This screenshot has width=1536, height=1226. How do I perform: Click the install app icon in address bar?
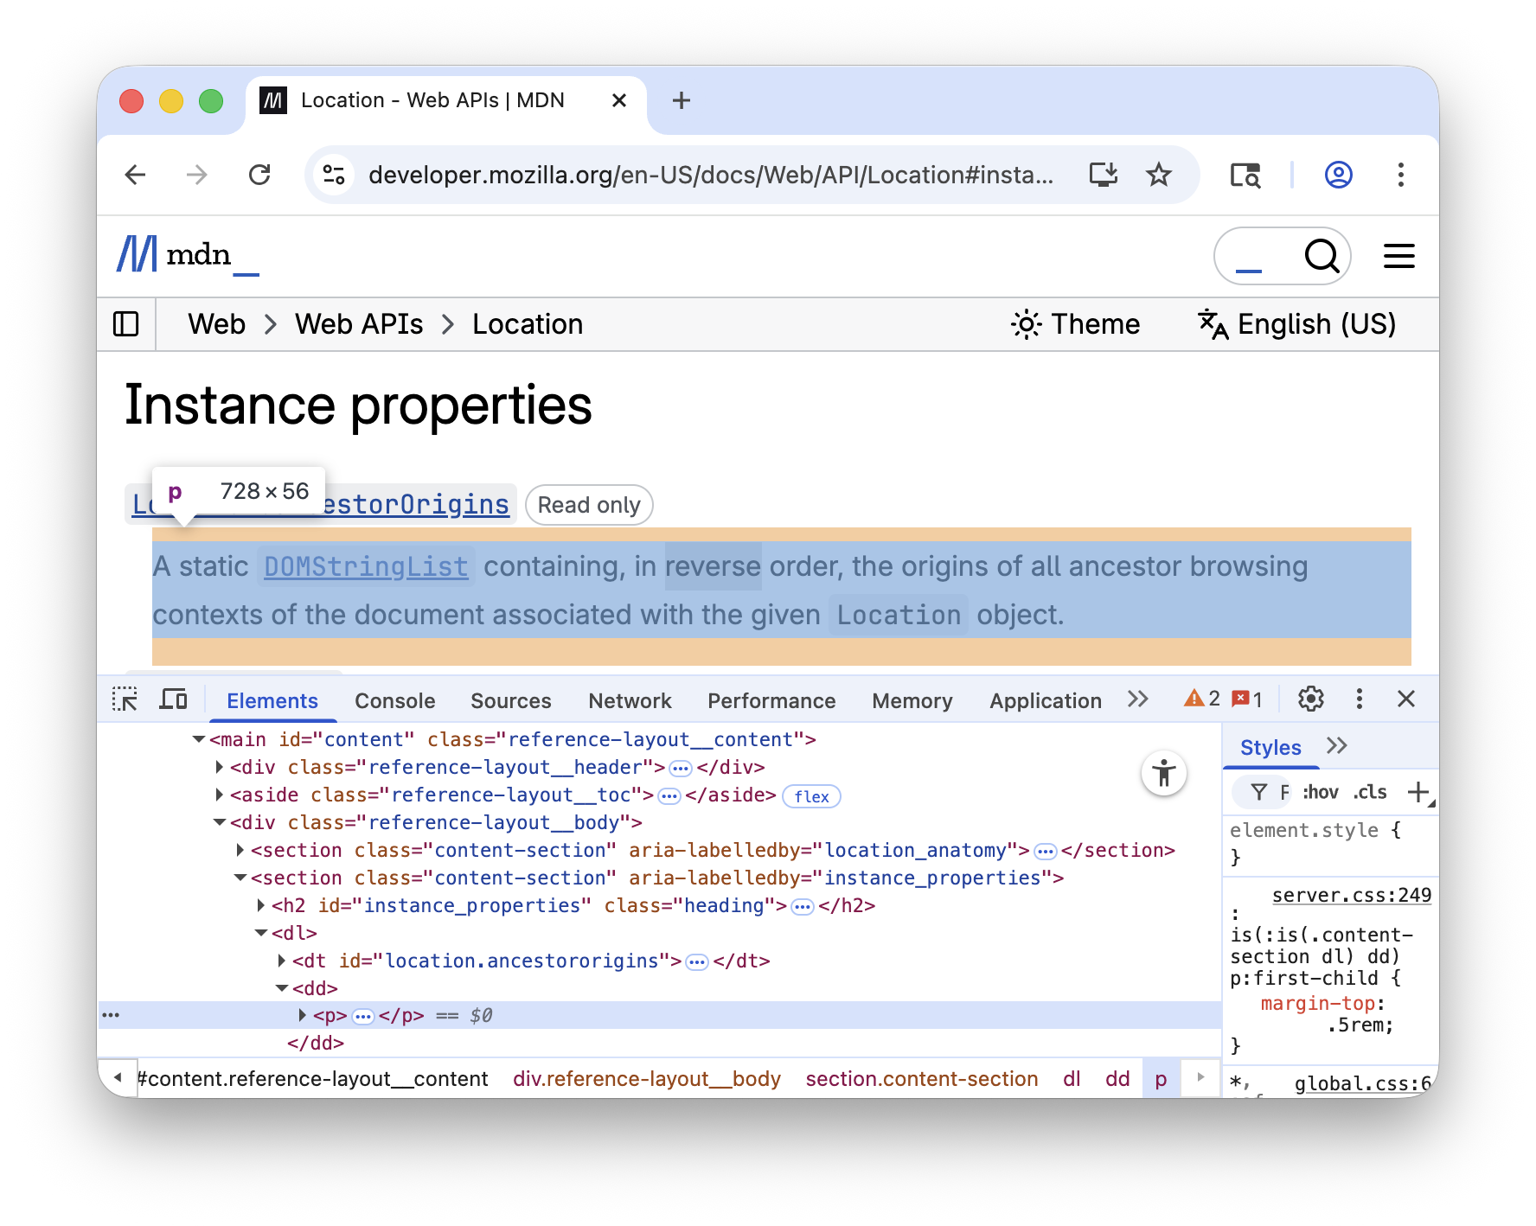(1103, 176)
